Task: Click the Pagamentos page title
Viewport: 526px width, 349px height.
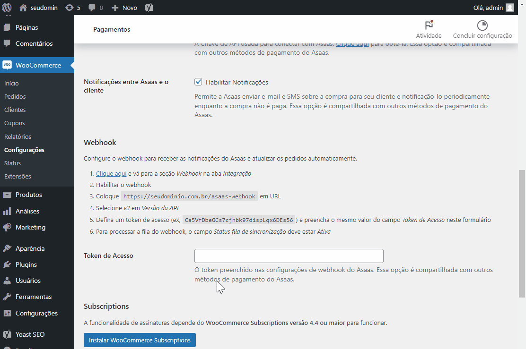Action: point(112,29)
